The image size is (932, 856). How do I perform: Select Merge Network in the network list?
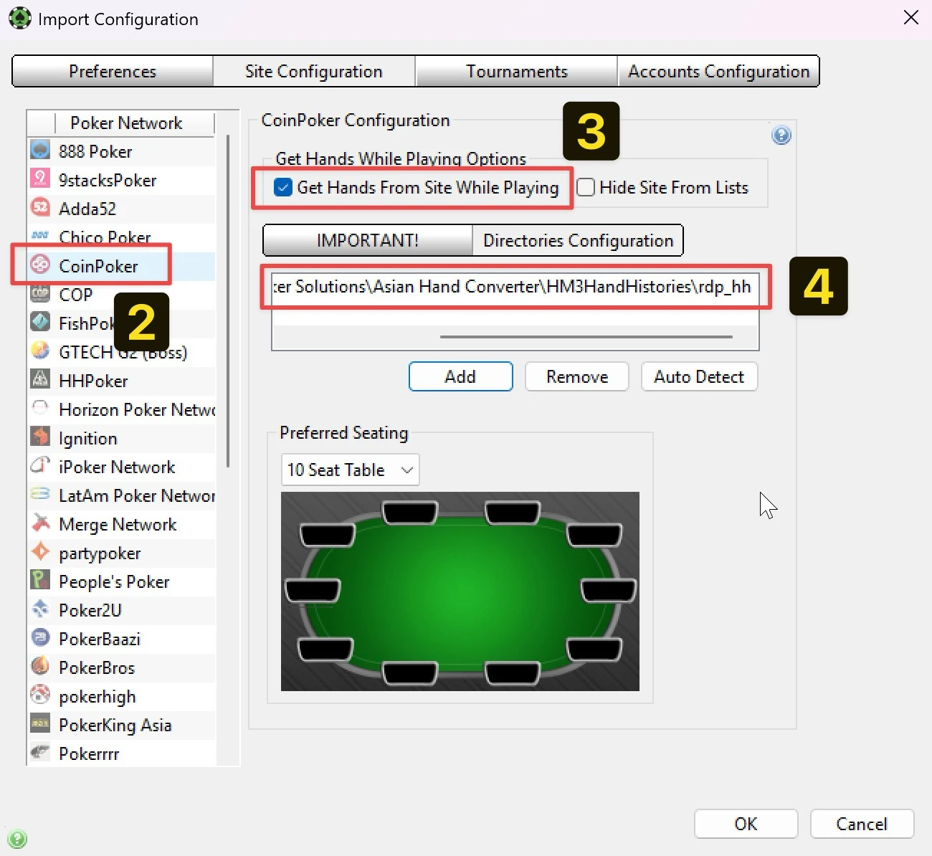tap(122, 524)
